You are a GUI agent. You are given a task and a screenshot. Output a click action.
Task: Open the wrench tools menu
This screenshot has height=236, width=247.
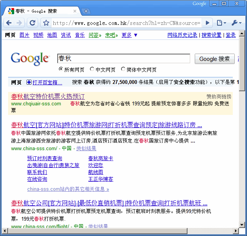(236, 23)
